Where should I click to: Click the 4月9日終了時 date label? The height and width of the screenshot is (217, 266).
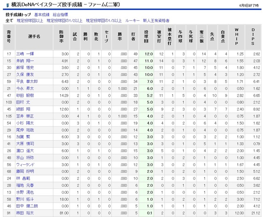pos(249,5)
